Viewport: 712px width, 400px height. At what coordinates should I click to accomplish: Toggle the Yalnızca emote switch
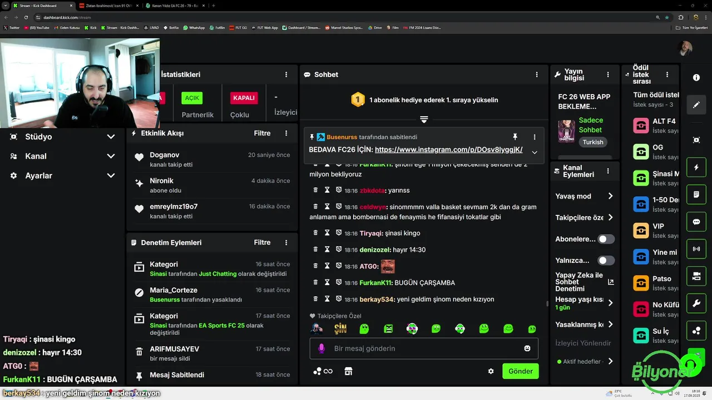(x=606, y=261)
